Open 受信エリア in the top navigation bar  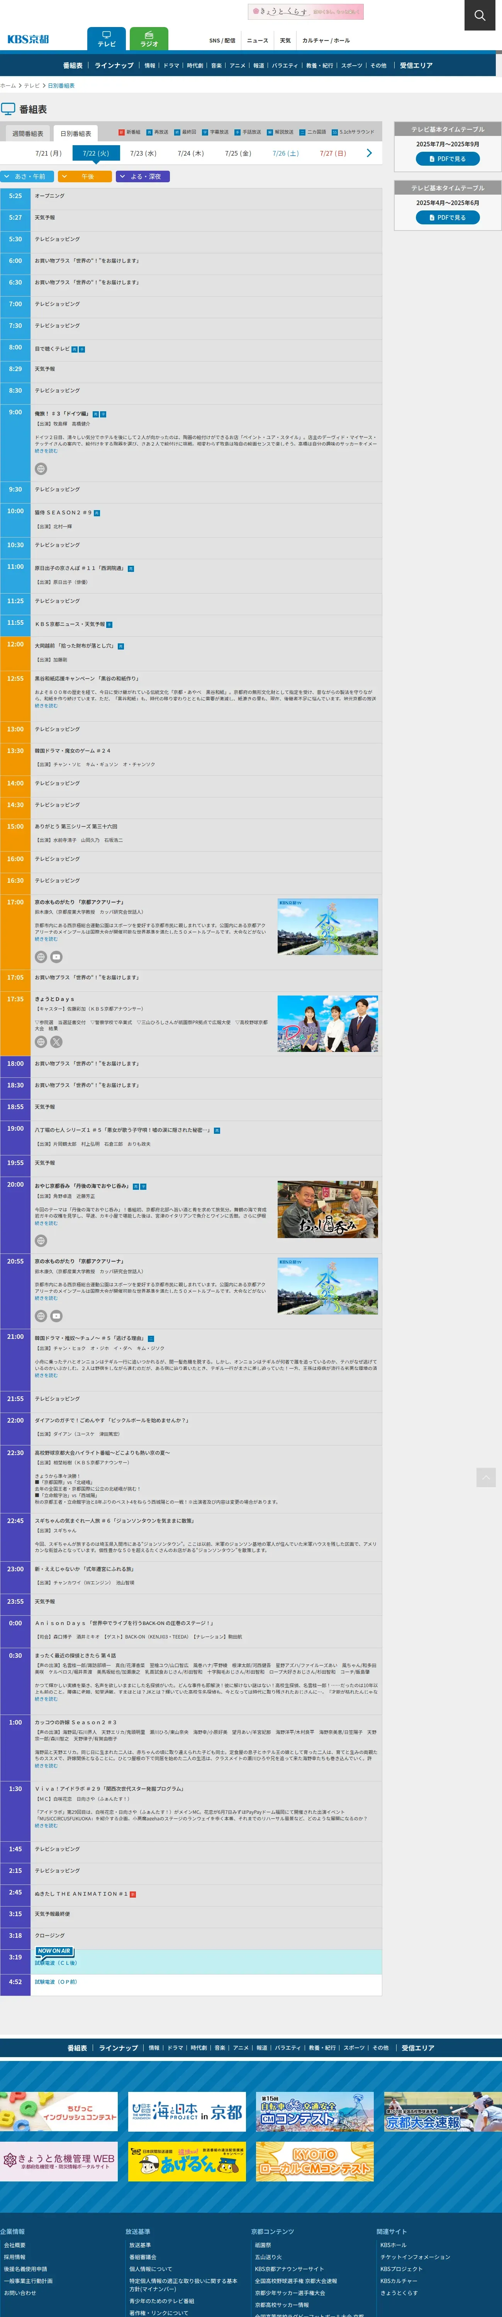(x=417, y=66)
